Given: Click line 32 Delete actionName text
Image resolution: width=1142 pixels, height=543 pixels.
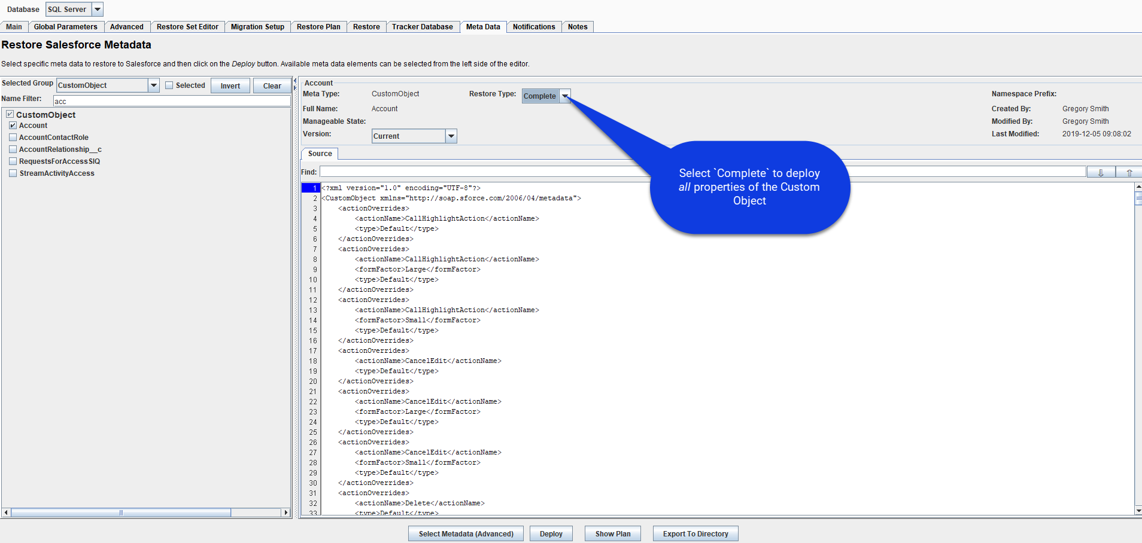Looking at the screenshot, I should 420,503.
